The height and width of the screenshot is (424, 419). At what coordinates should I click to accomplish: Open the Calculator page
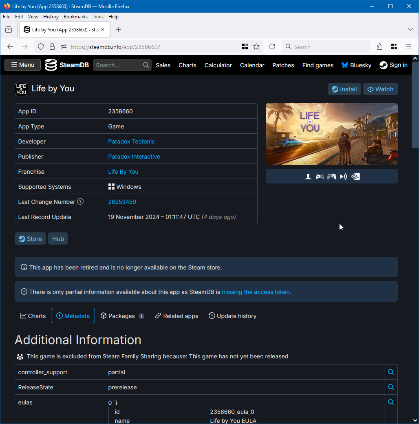pos(218,65)
